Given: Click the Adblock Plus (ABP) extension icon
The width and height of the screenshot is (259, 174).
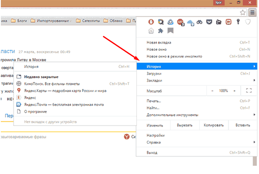Looking at the screenshot, I should point(180,22).
